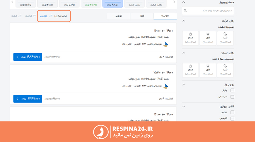Click capacity 6 people (ظرفیت : ۶ نفر) text

coord(166,57)
